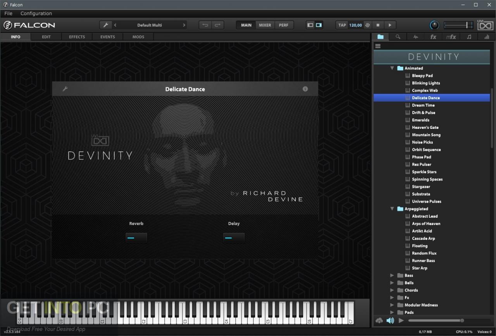
Task: Select the Stargazer preset
Action: pyautogui.click(x=421, y=187)
